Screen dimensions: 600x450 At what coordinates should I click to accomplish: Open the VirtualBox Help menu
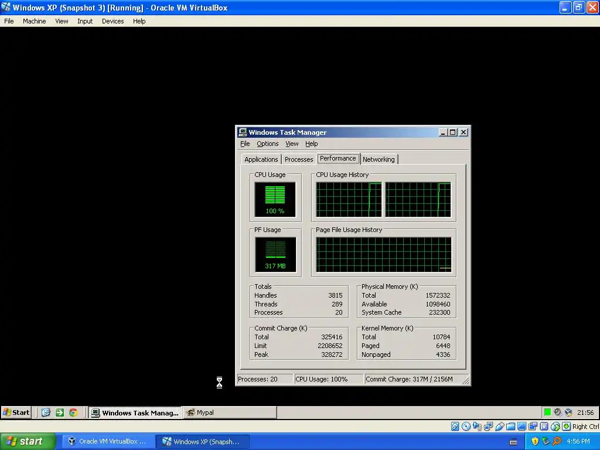[x=139, y=21]
